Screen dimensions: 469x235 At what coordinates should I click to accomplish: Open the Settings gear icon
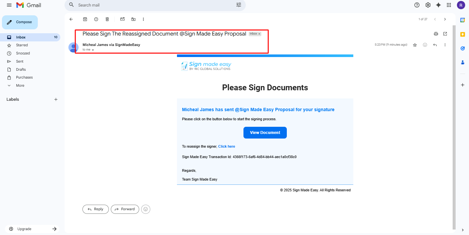point(428,5)
